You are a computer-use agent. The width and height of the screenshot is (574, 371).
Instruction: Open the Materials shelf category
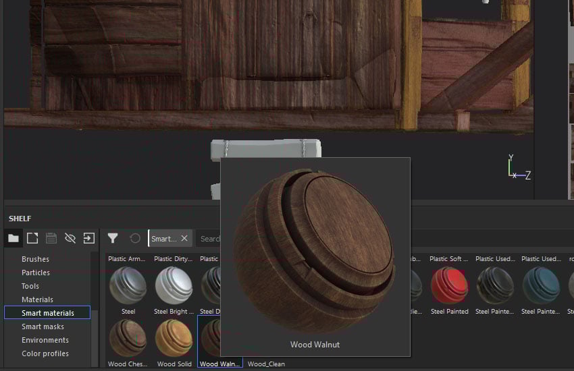37,299
